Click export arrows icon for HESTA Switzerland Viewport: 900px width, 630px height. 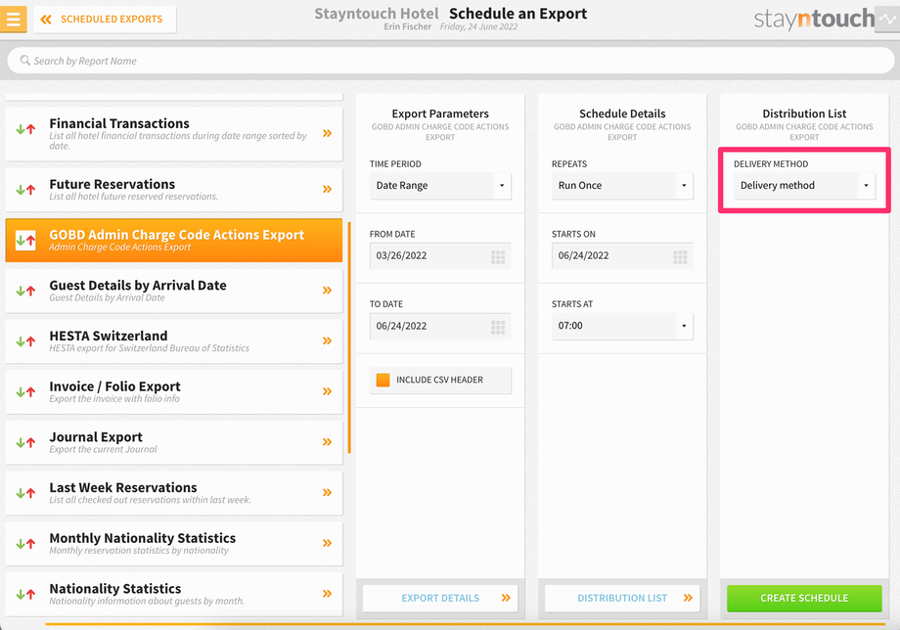(25, 340)
